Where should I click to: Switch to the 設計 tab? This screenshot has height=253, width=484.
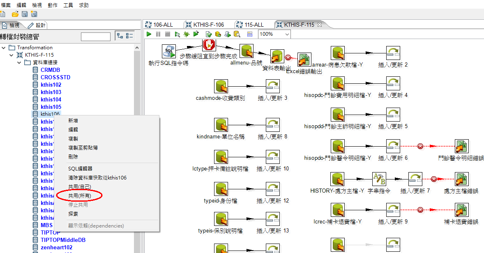(x=37, y=25)
